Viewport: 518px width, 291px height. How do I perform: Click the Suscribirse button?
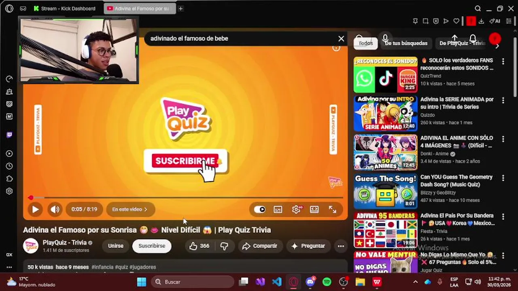point(152,246)
